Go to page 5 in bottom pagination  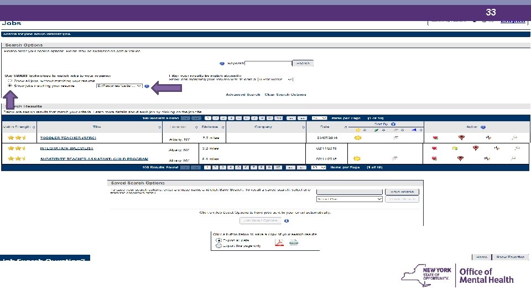pos(238,167)
